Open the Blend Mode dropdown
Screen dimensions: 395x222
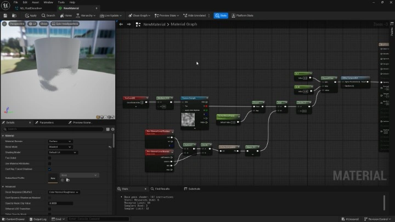(x=60, y=147)
